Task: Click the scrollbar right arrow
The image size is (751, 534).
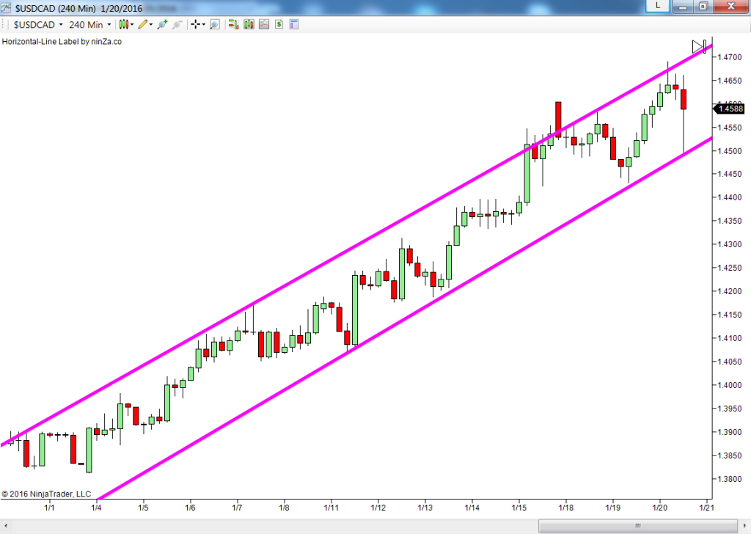Action: 745,526
